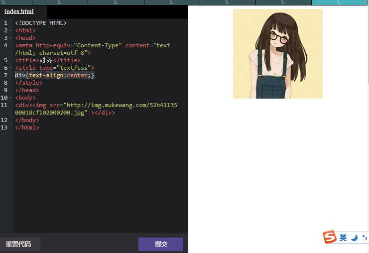Viewport: 369px width, 253px height.
Task: Collapse the <style> fold arrow on line 6
Action: point(10,68)
